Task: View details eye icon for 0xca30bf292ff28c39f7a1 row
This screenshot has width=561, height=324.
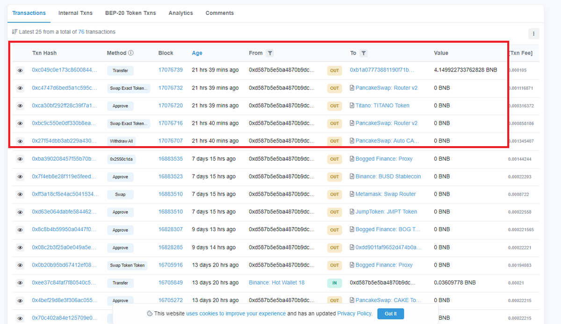Action: 20,106
